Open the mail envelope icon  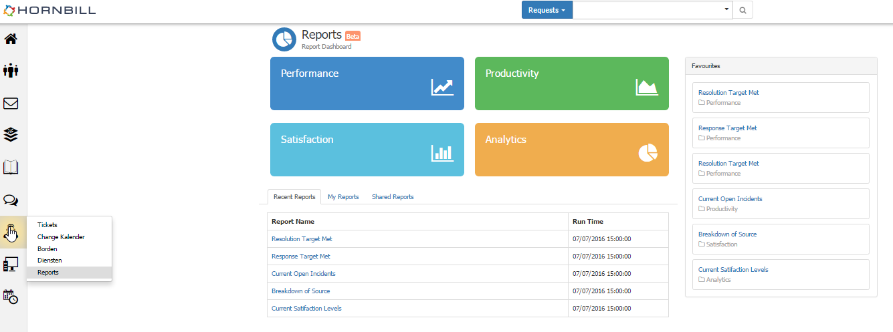(11, 104)
